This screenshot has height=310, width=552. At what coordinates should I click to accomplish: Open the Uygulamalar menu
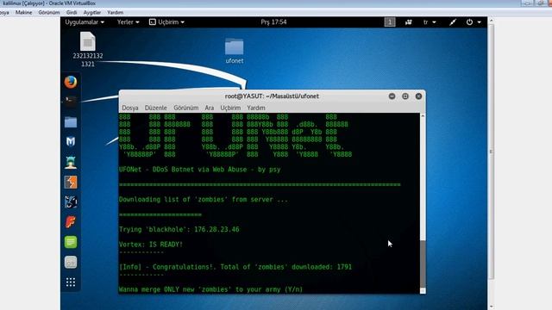(85, 22)
